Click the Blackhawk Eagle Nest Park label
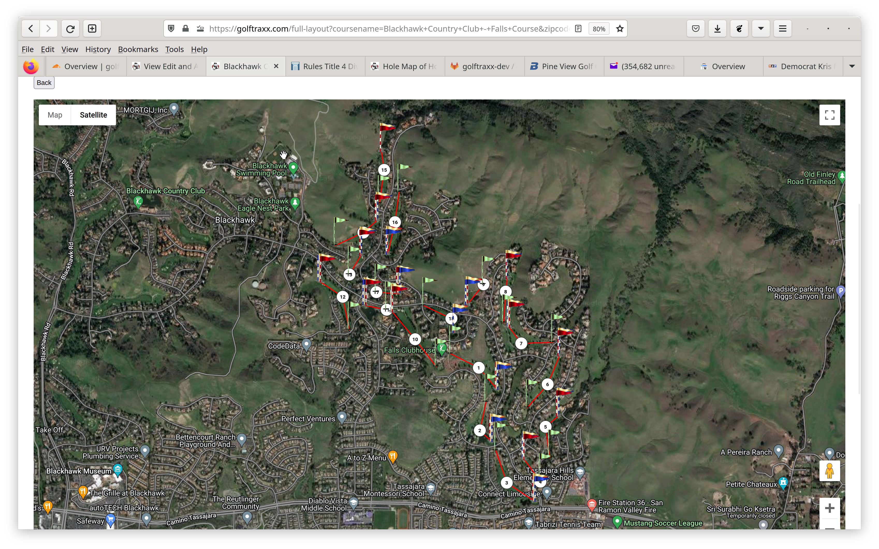This screenshot has width=879, height=549. pyautogui.click(x=263, y=204)
